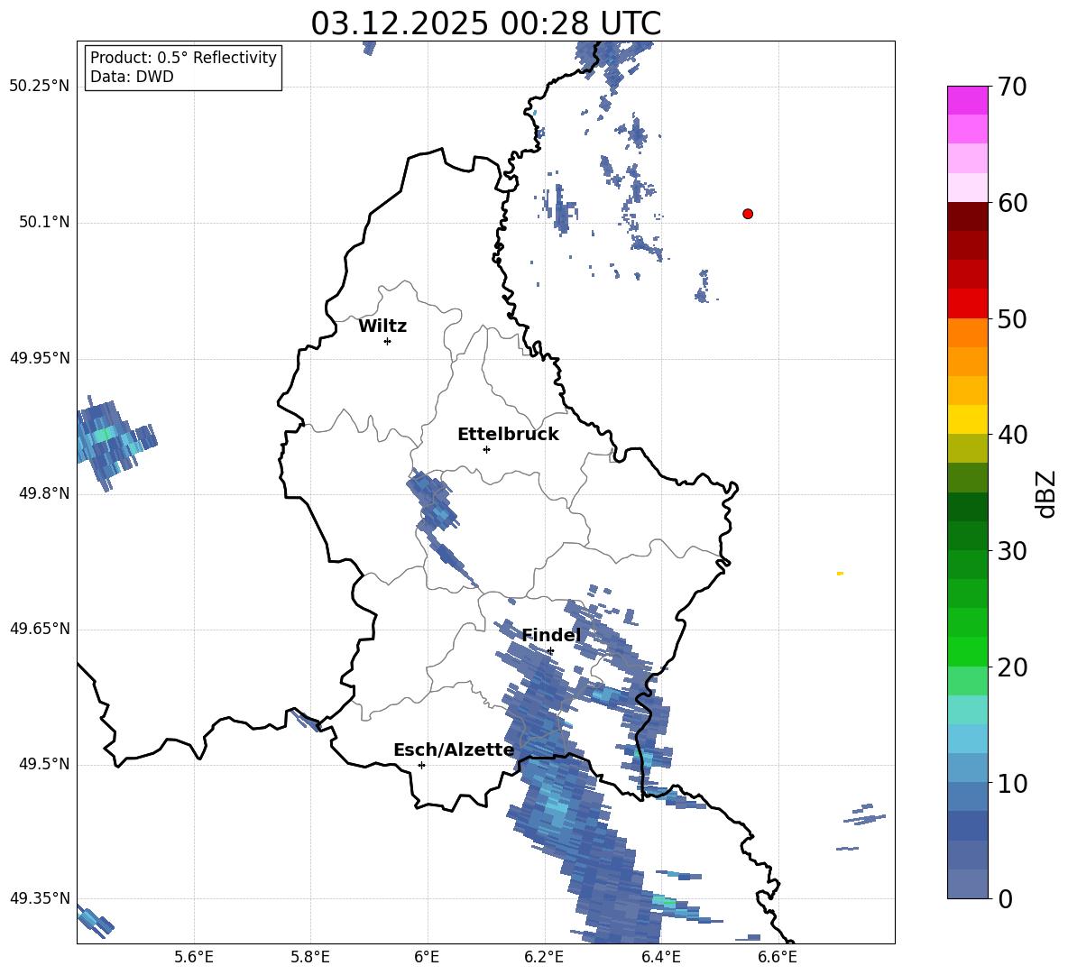Click the light blue band below 15 dBZ

point(968,739)
